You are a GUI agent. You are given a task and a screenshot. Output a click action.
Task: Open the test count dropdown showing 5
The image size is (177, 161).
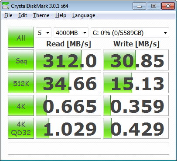44,33
